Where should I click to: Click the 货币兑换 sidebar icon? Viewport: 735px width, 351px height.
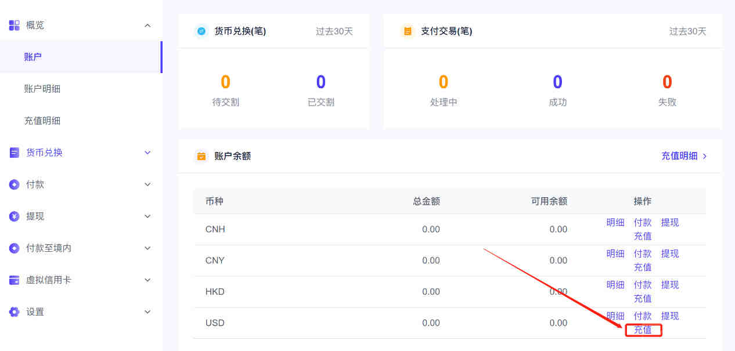click(15, 153)
